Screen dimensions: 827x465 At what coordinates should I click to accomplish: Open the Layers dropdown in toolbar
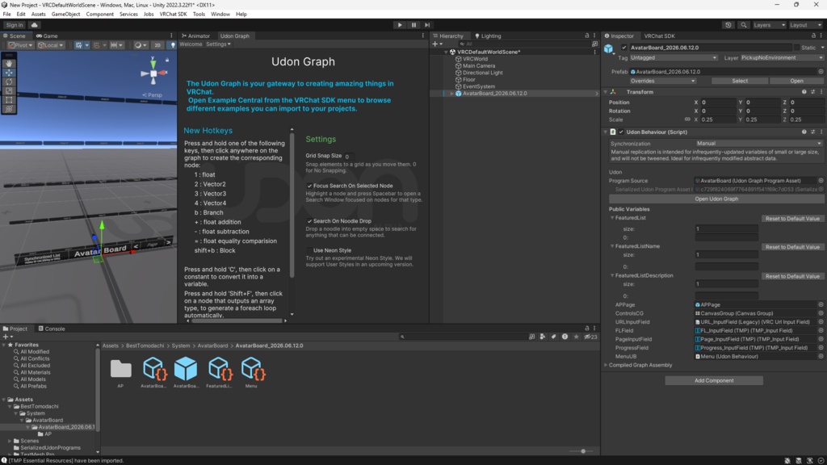click(x=769, y=25)
